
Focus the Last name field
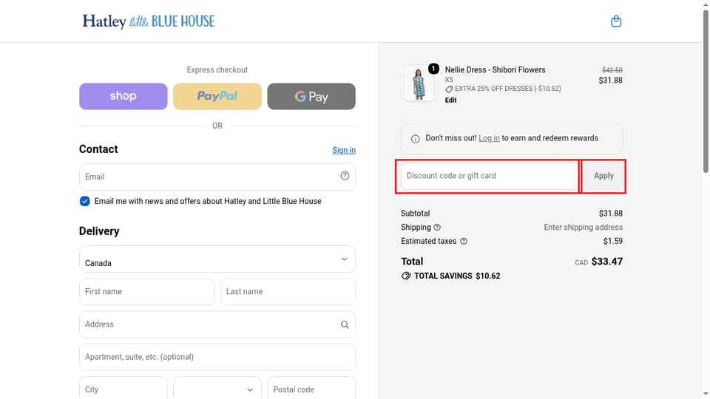point(288,292)
